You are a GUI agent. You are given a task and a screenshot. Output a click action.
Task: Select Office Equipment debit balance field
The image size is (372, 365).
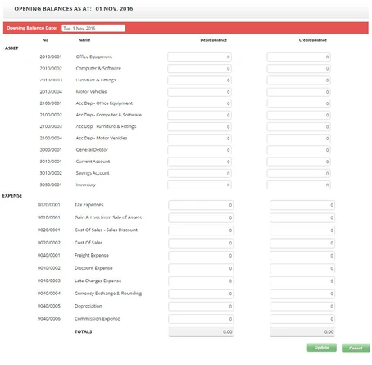pyautogui.click(x=199, y=57)
